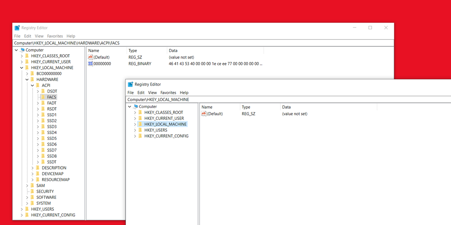Expand HKEY_CURRENT_CONFIG in front window

point(135,136)
